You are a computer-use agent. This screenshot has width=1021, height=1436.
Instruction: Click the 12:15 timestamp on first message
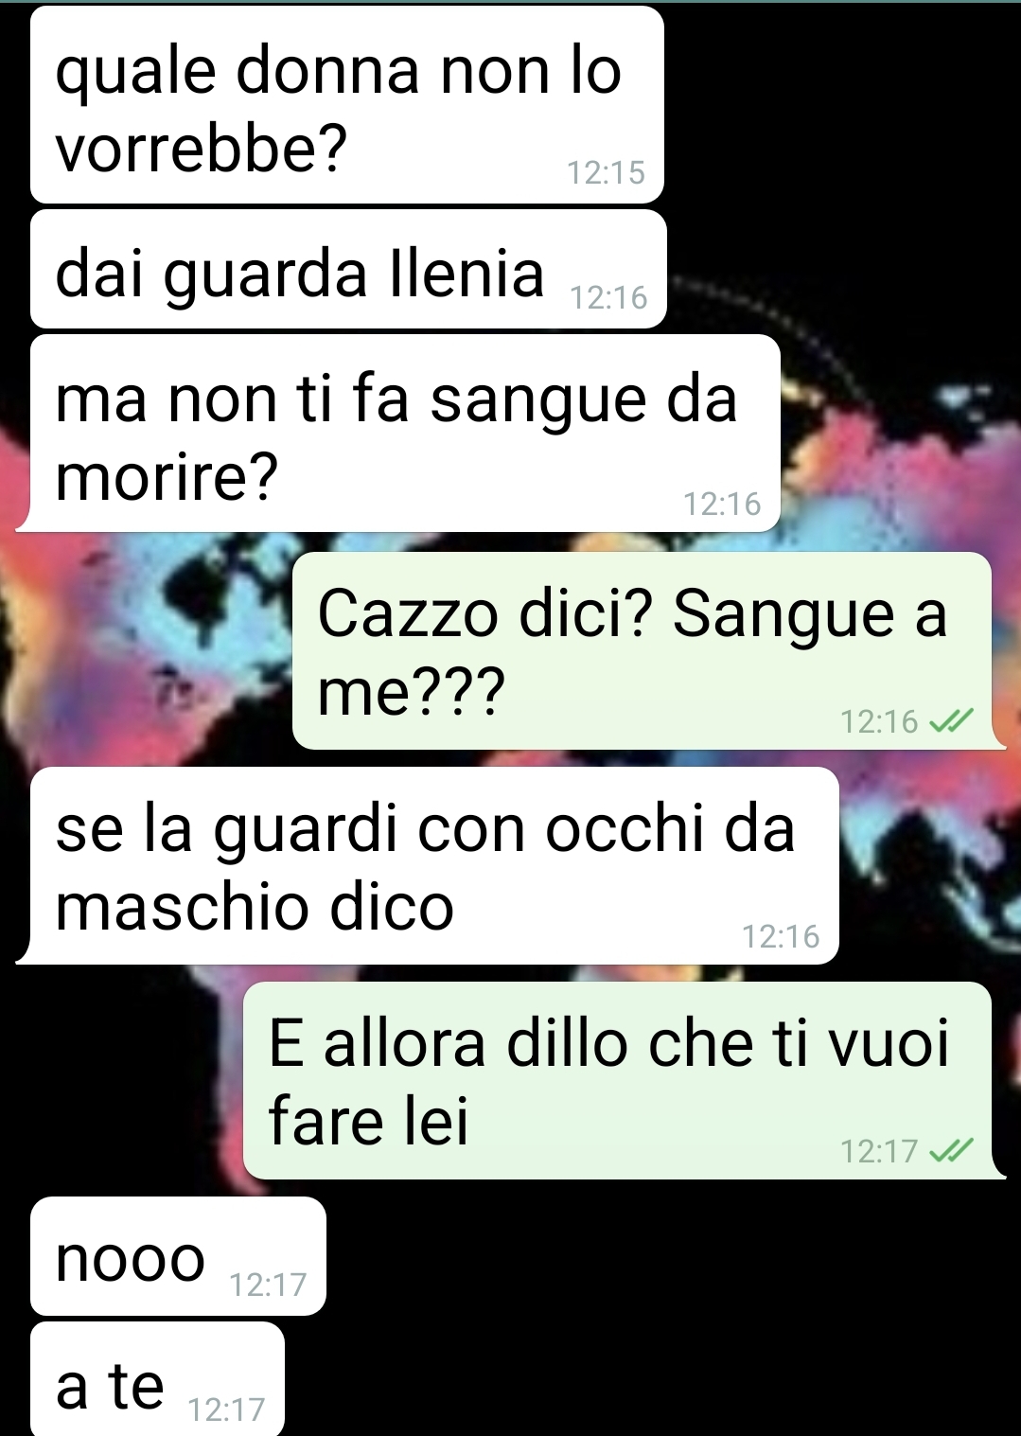tap(606, 173)
